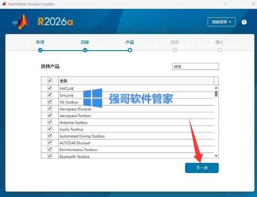
Task: Select the Aerospace Blockset row text
Action: pyautogui.click(x=75, y=109)
